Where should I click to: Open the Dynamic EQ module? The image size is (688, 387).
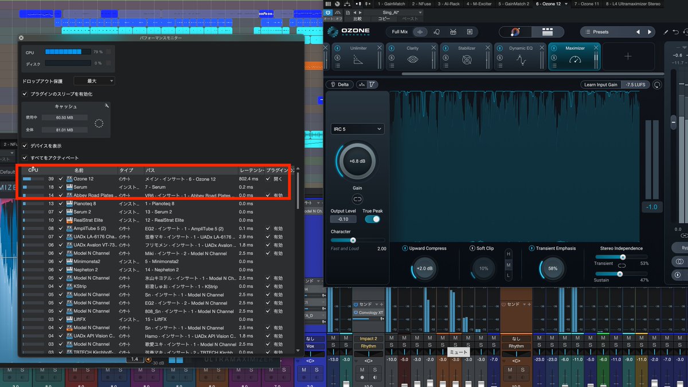(521, 57)
